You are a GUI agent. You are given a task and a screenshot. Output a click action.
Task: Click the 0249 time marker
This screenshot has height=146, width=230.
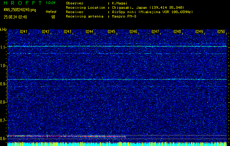[x=199, y=32]
